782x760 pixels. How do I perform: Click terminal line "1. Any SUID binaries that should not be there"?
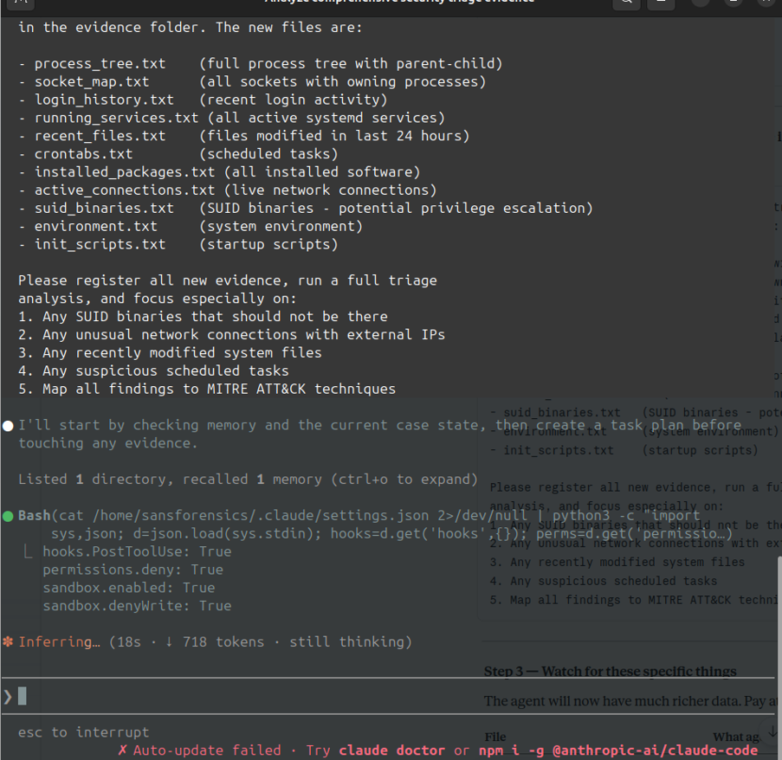203,317
